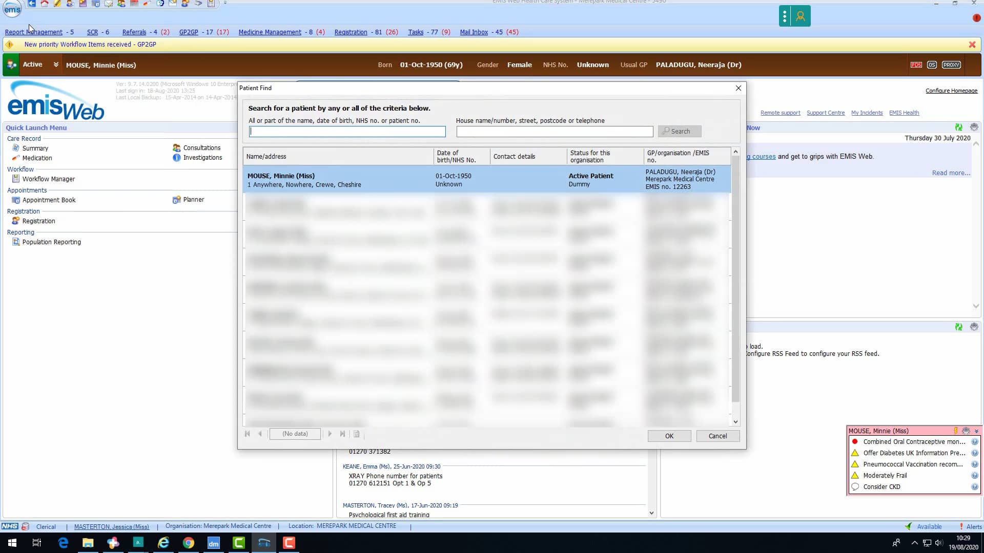
Task: Click the name or date of birth search field
Action: (347, 132)
